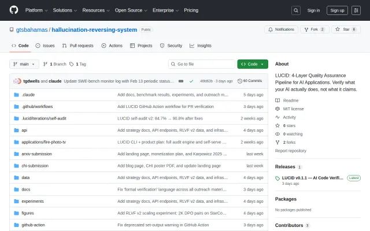Click the scale icon beside MIT license
370x231 pixels.
point(277,109)
